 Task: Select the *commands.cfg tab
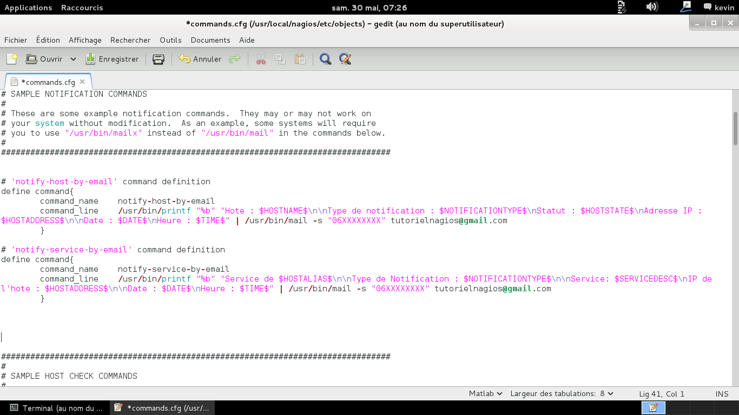(x=48, y=82)
